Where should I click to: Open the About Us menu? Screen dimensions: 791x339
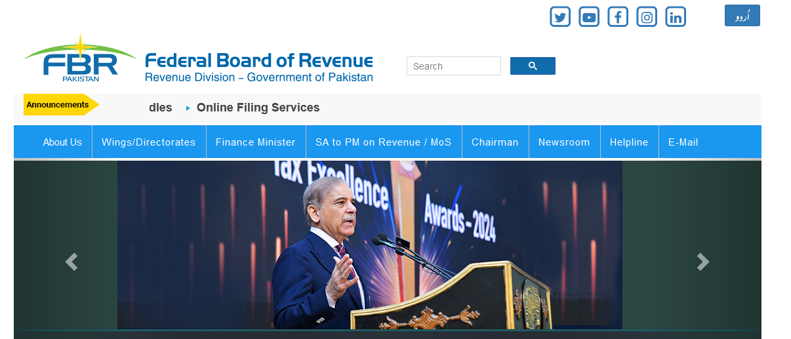62,142
